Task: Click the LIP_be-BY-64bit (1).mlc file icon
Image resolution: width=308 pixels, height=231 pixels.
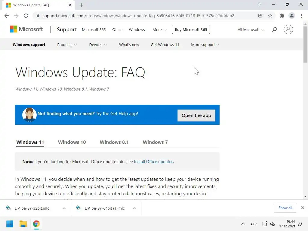Action: 79,208
